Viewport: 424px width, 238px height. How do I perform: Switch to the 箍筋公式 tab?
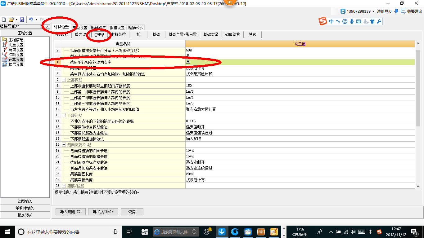click(136, 28)
